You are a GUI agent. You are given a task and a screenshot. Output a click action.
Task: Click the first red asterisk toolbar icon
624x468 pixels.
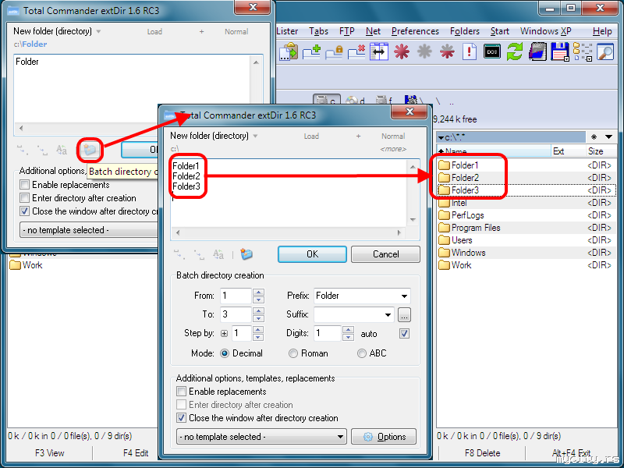pyautogui.click(x=402, y=51)
